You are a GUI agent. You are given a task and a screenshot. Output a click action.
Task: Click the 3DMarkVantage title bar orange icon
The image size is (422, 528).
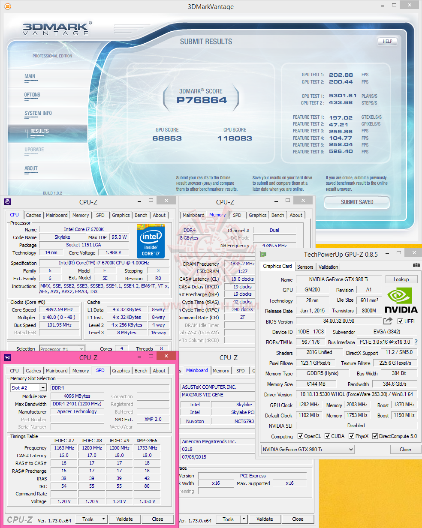(8, 6)
